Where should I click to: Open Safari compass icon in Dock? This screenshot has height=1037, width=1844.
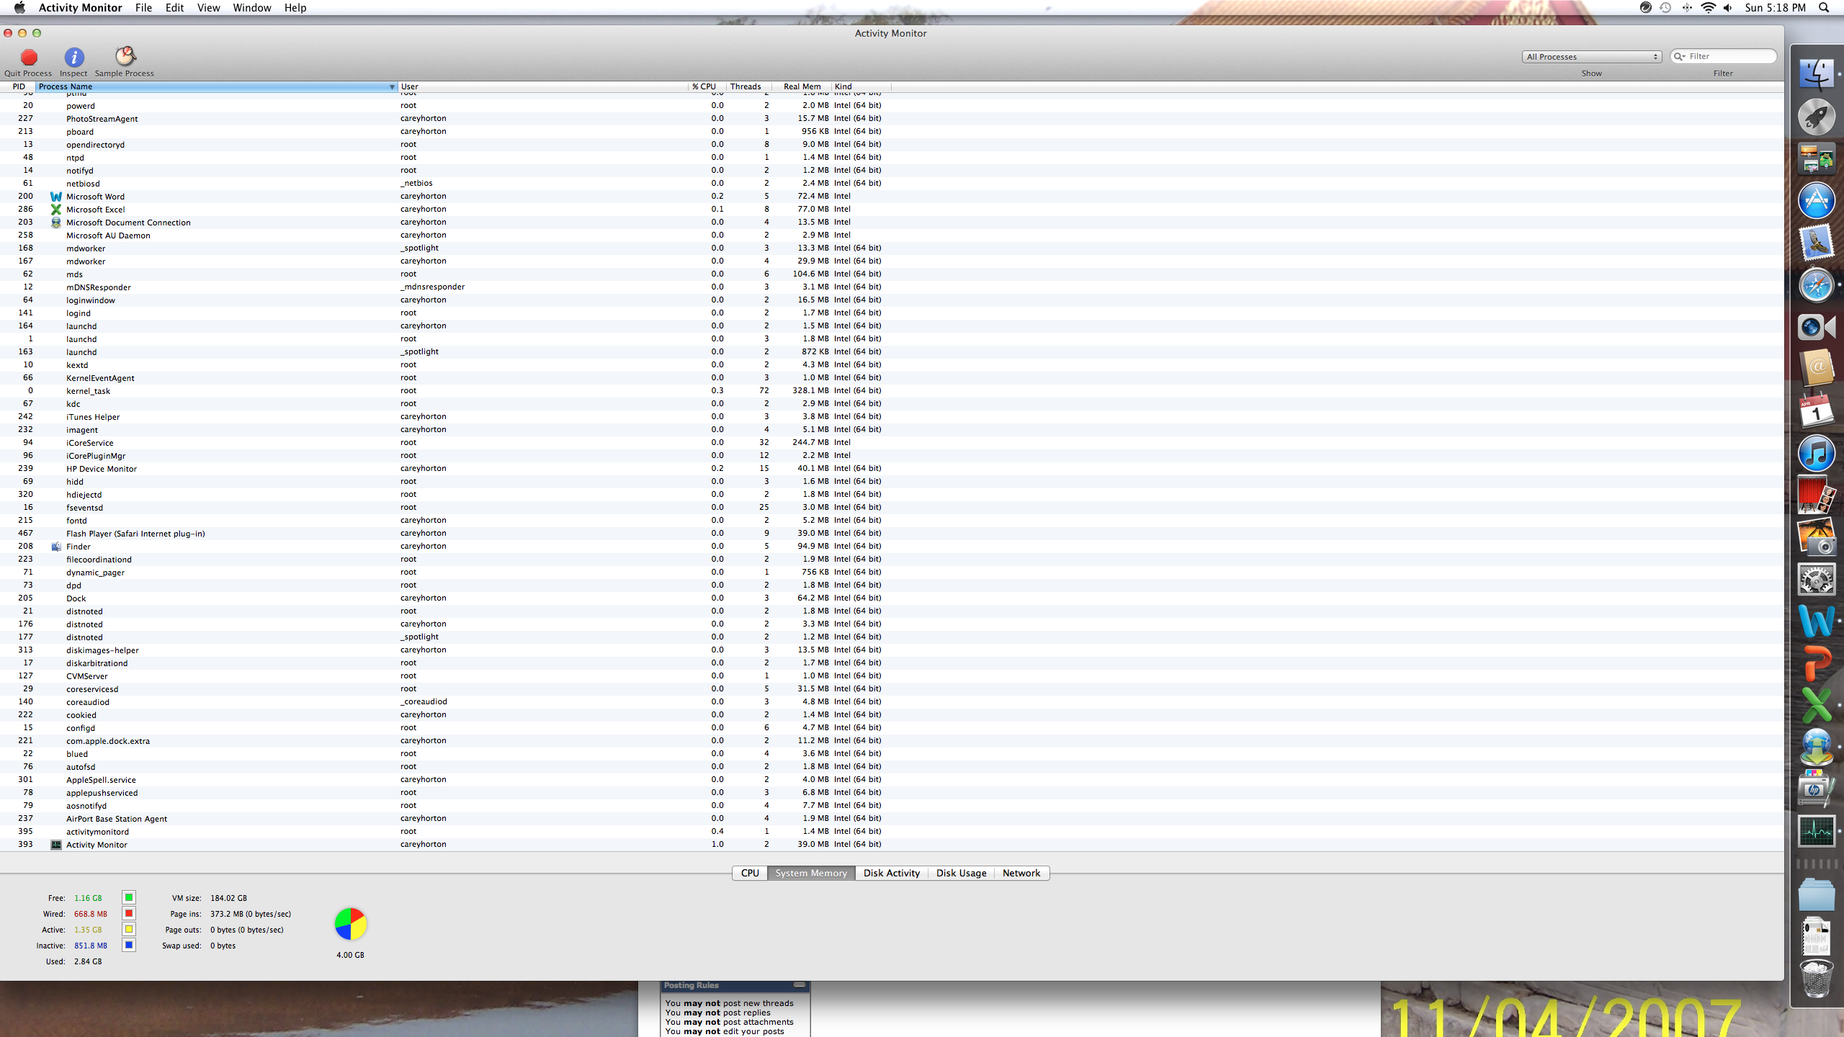point(1816,285)
